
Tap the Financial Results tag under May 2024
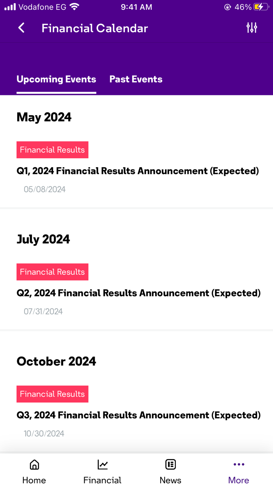(x=52, y=150)
